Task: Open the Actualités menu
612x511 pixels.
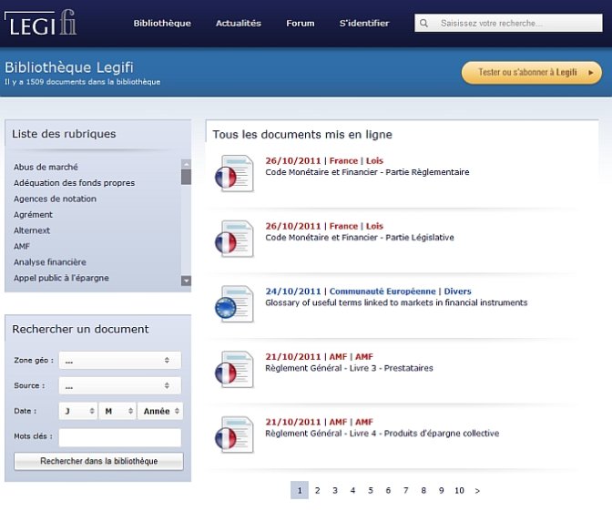Action: click(238, 24)
